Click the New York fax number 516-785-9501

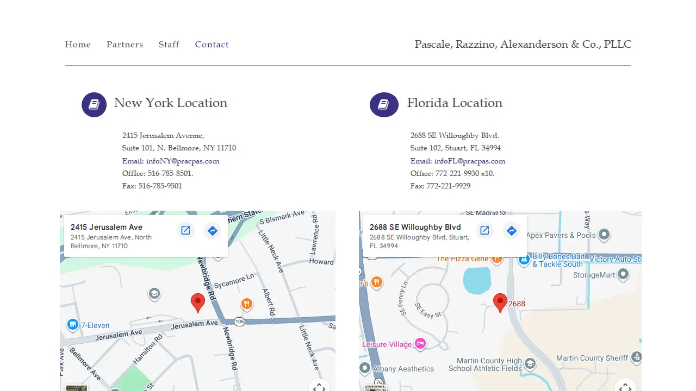tap(160, 186)
